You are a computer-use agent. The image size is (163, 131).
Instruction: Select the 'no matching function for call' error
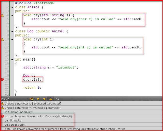coord(81,116)
